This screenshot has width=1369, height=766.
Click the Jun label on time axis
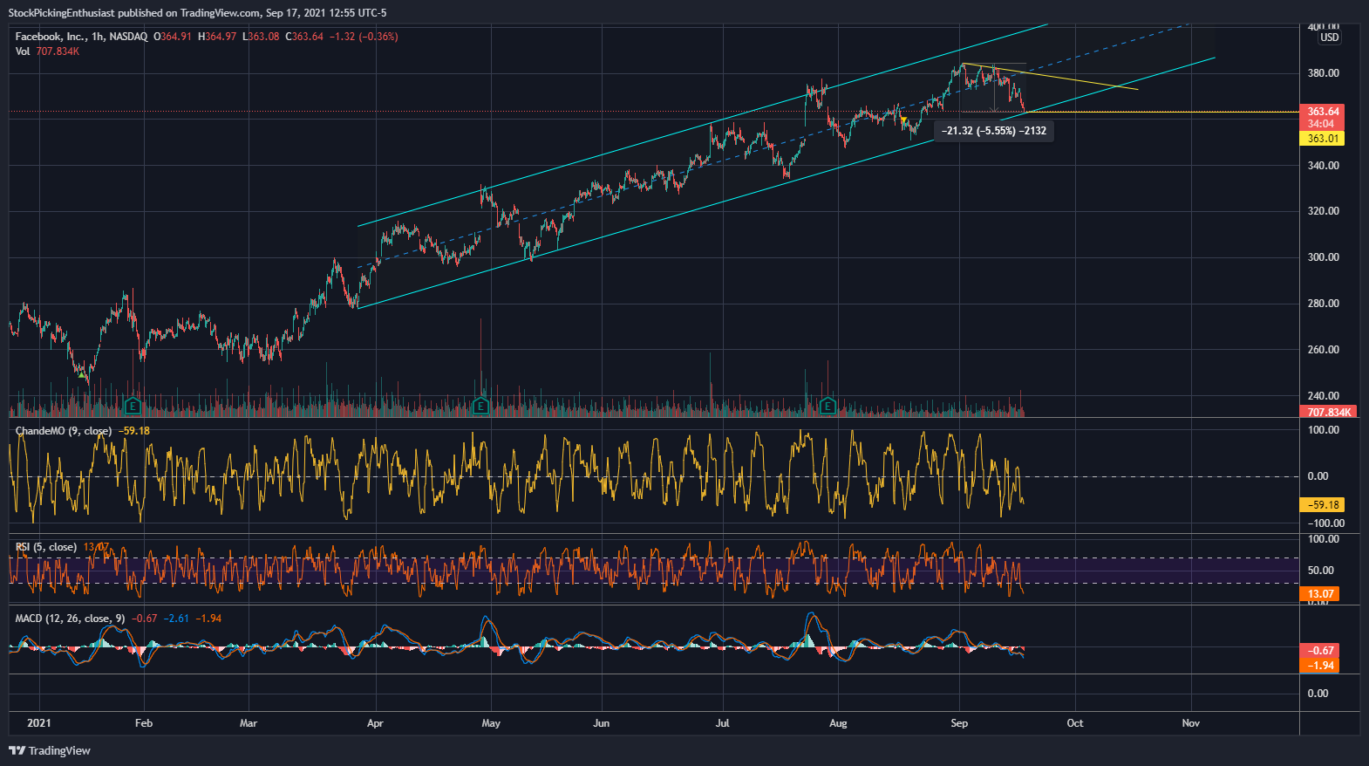point(601,723)
